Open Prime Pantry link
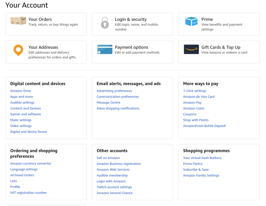 click(193, 164)
